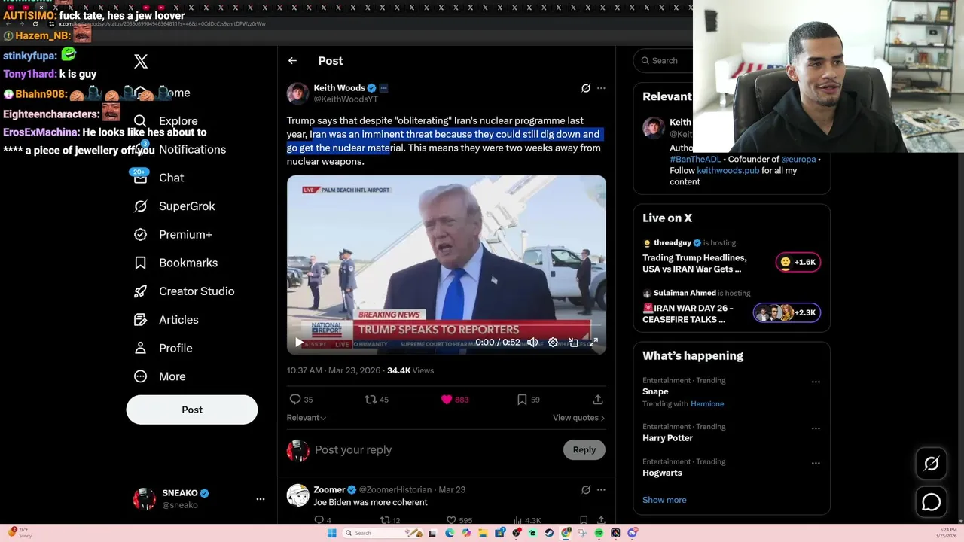
Task: Click the Windows Start button
Action: [331, 533]
